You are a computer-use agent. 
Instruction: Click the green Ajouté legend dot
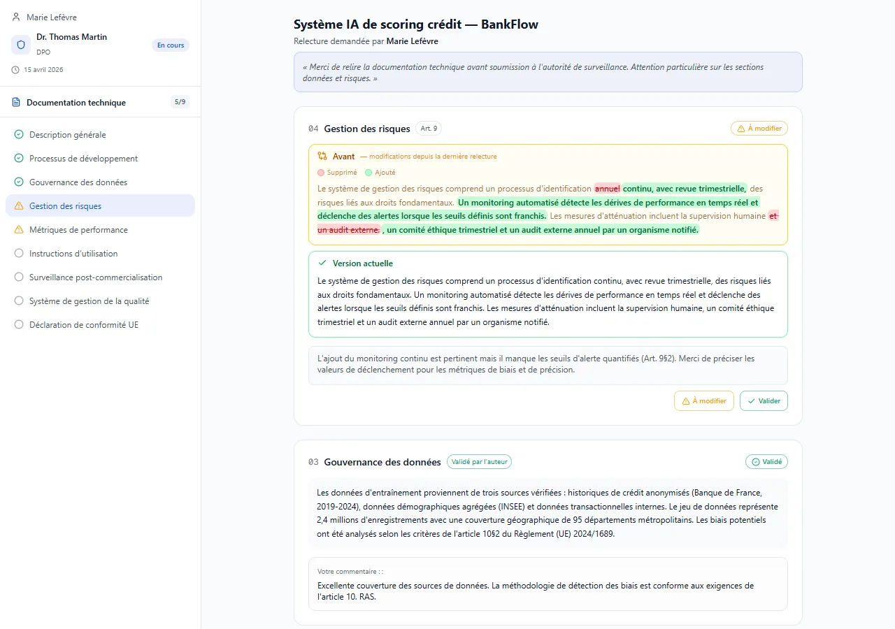[368, 173]
